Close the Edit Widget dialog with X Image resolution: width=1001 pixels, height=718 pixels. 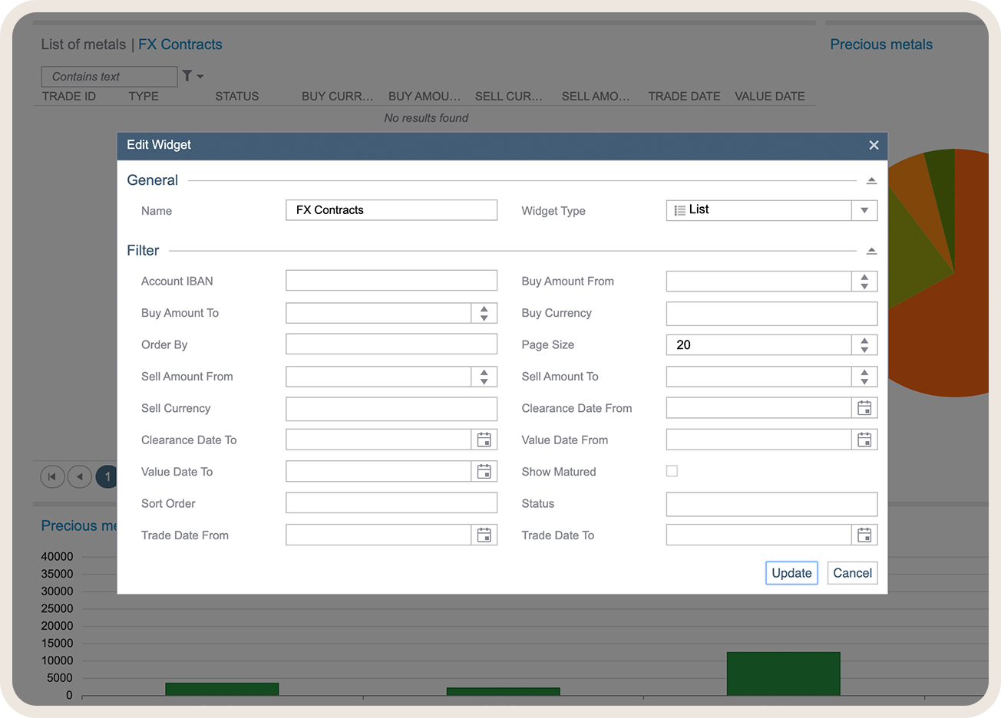click(873, 145)
